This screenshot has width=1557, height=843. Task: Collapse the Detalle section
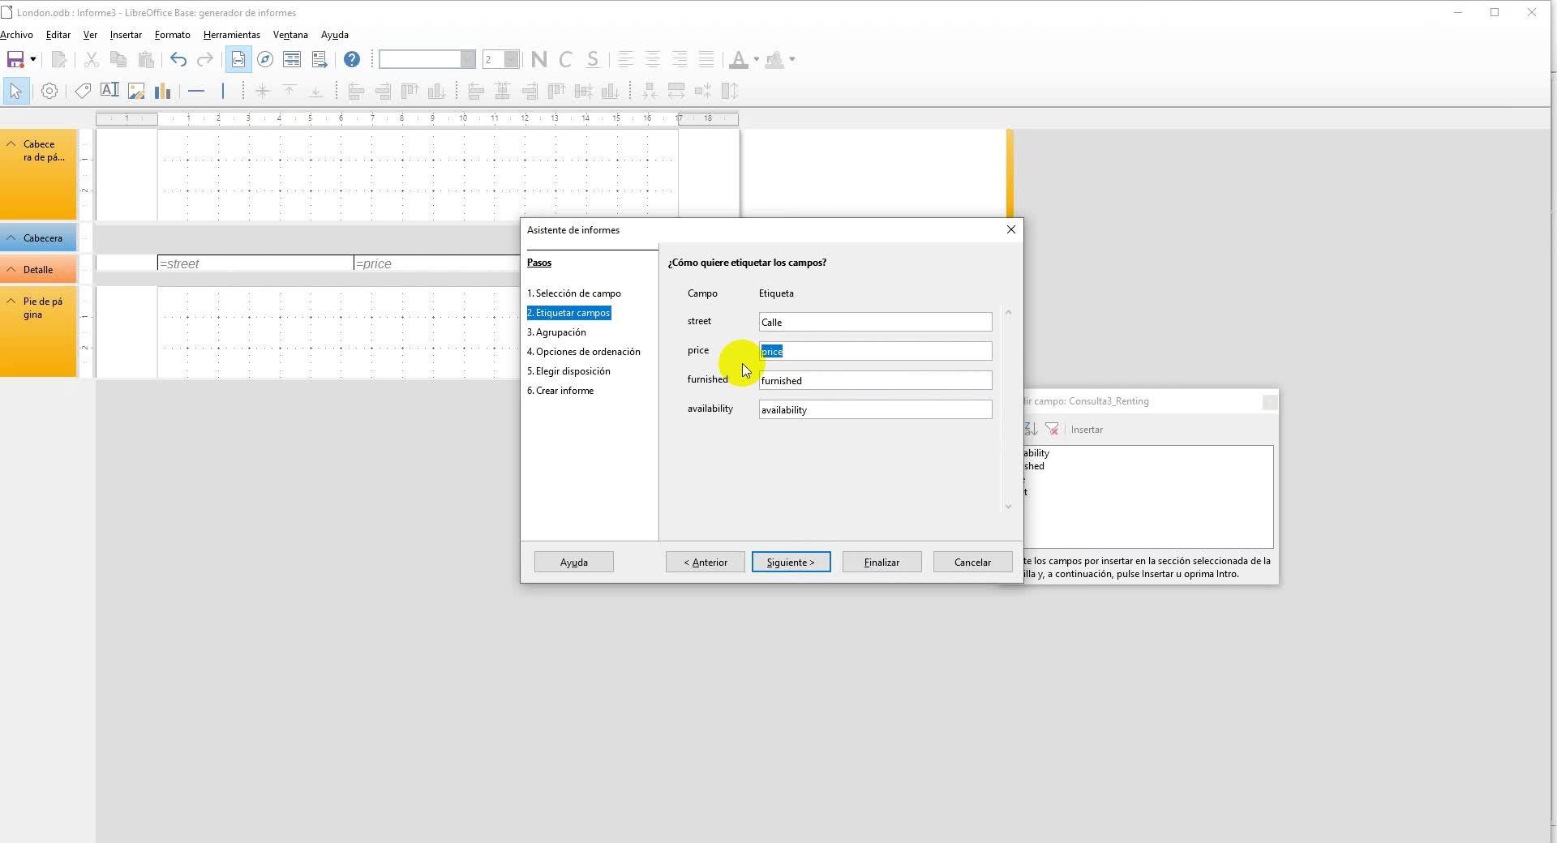(11, 269)
